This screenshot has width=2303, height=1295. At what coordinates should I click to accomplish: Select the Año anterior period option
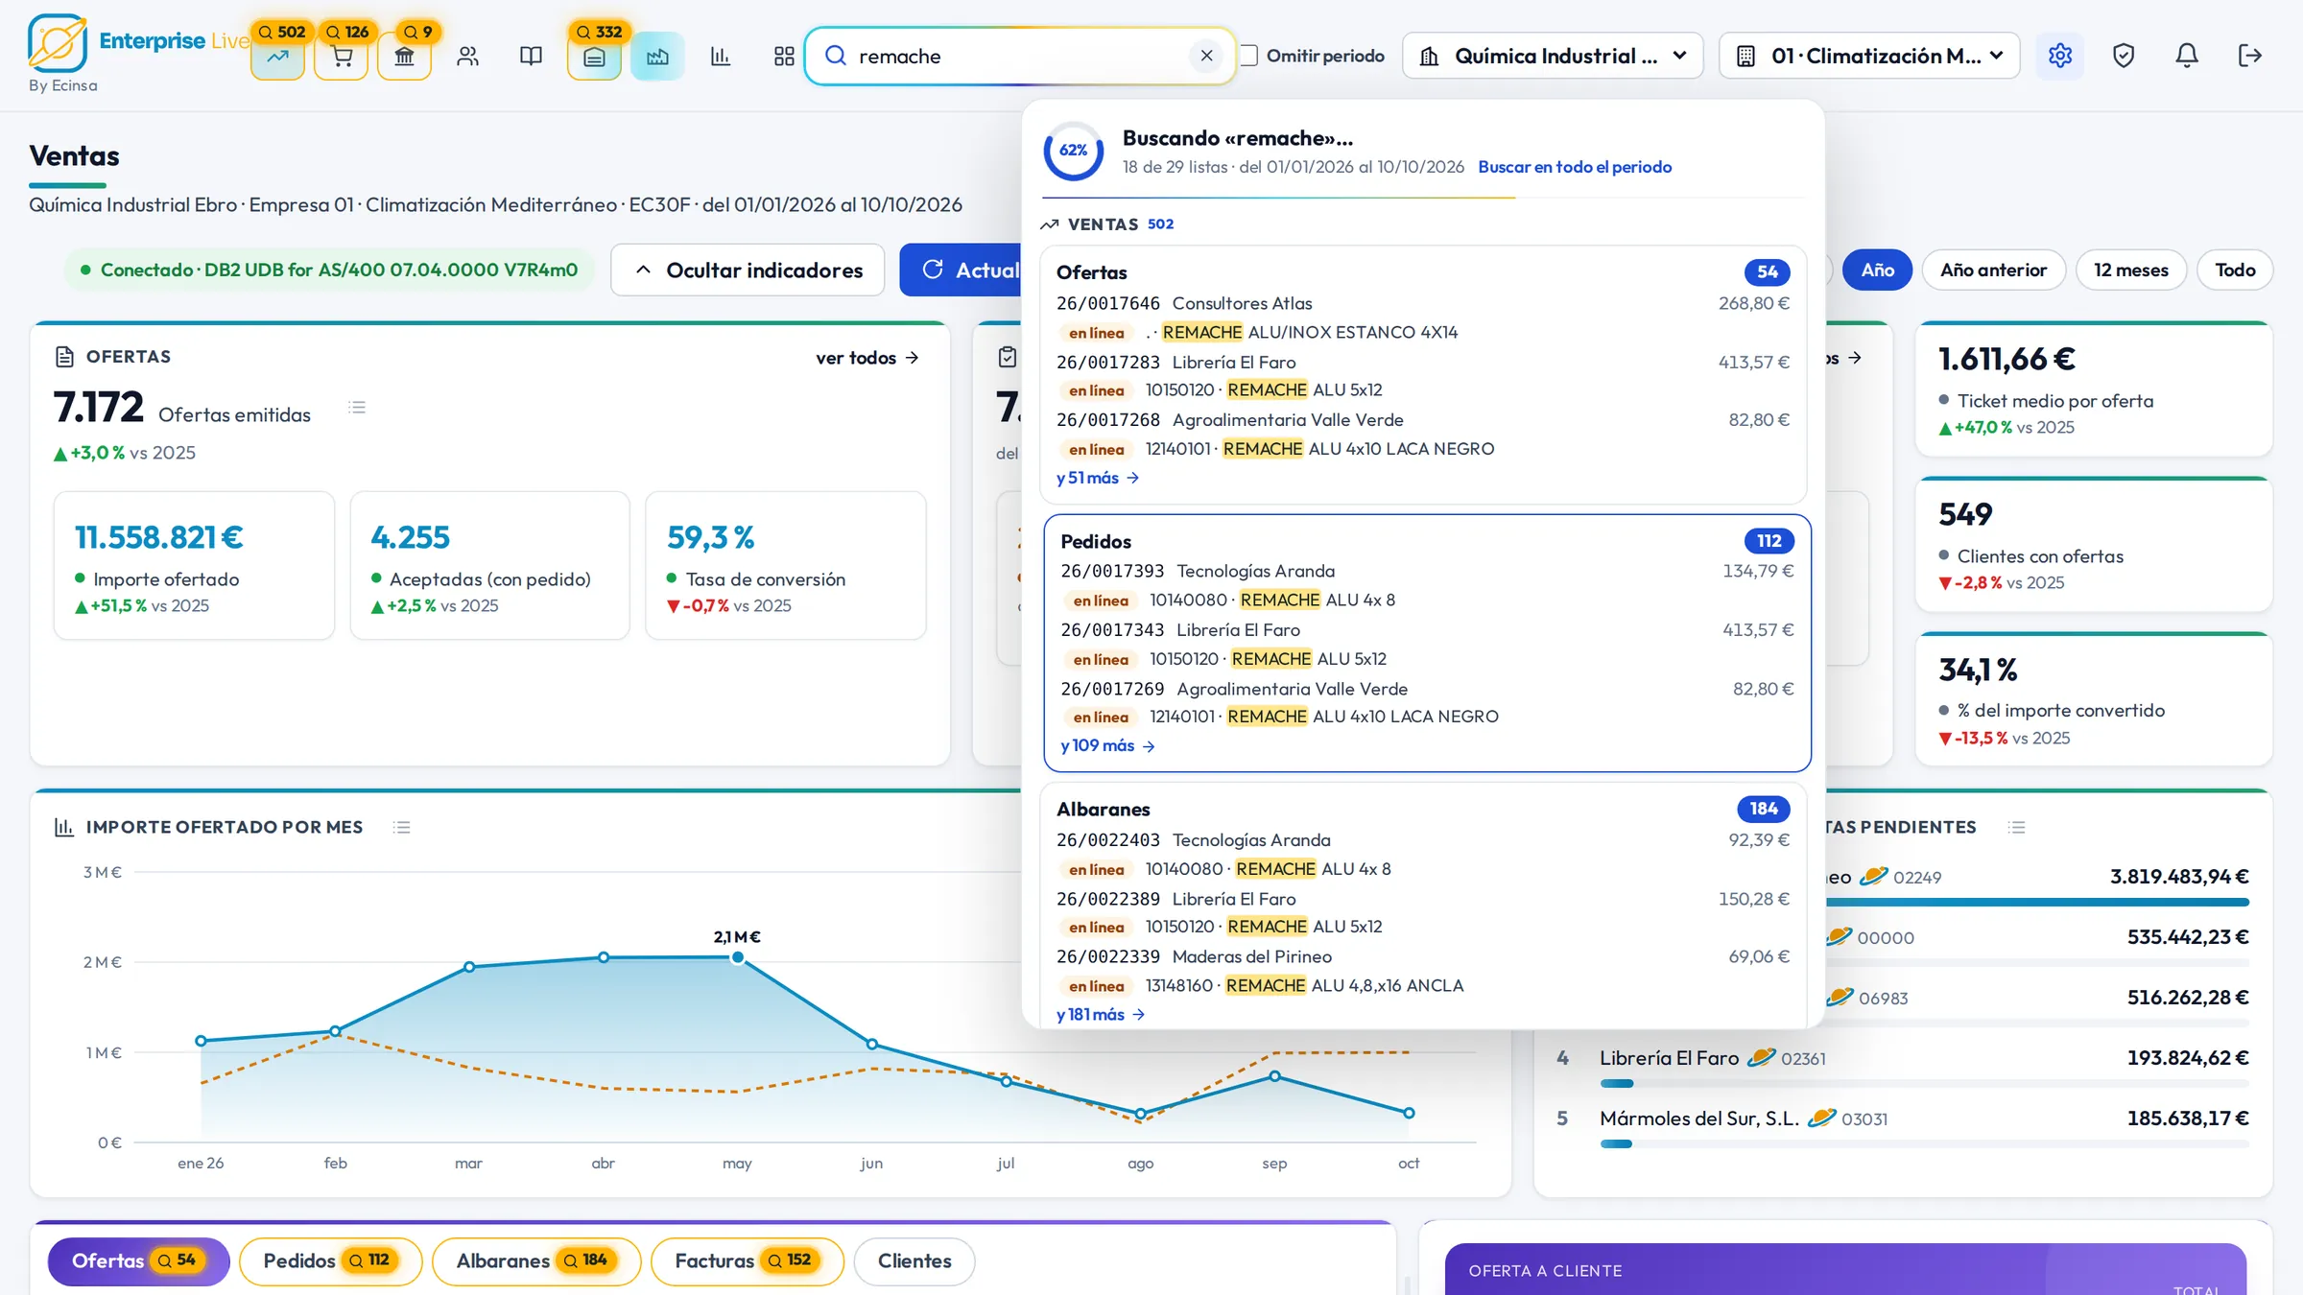click(1993, 270)
